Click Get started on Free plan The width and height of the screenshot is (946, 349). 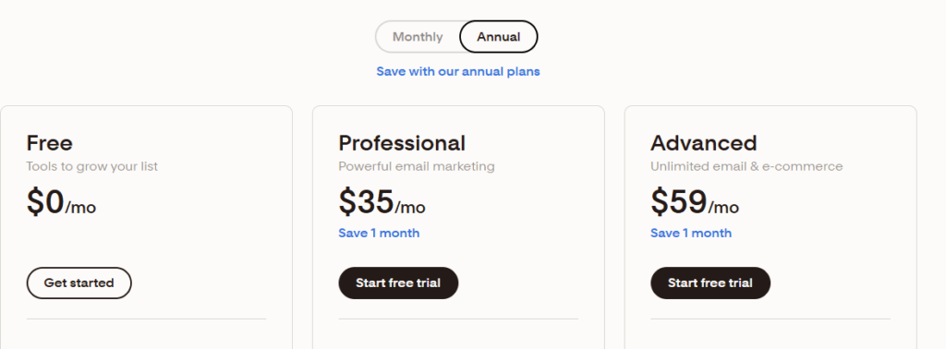(79, 283)
